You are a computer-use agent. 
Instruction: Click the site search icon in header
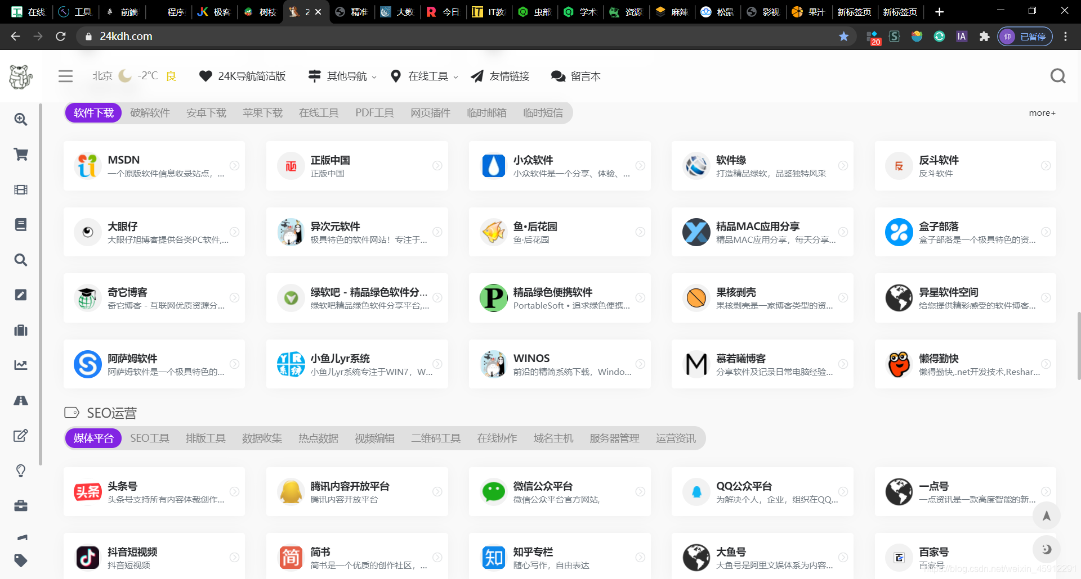tap(1058, 76)
